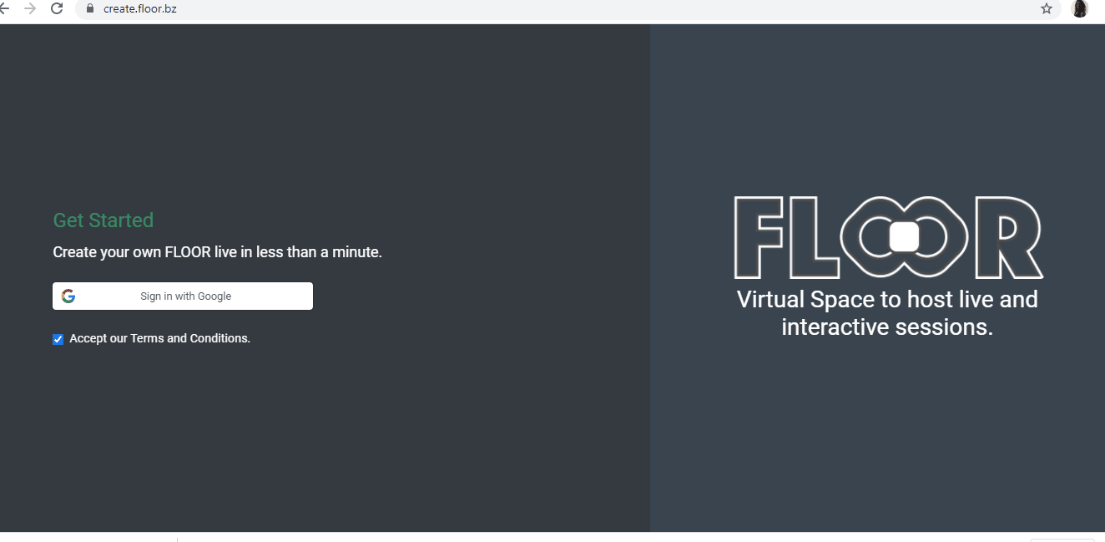
Task: Select the 'Virtual Space to host live' tagline
Action: (x=887, y=299)
